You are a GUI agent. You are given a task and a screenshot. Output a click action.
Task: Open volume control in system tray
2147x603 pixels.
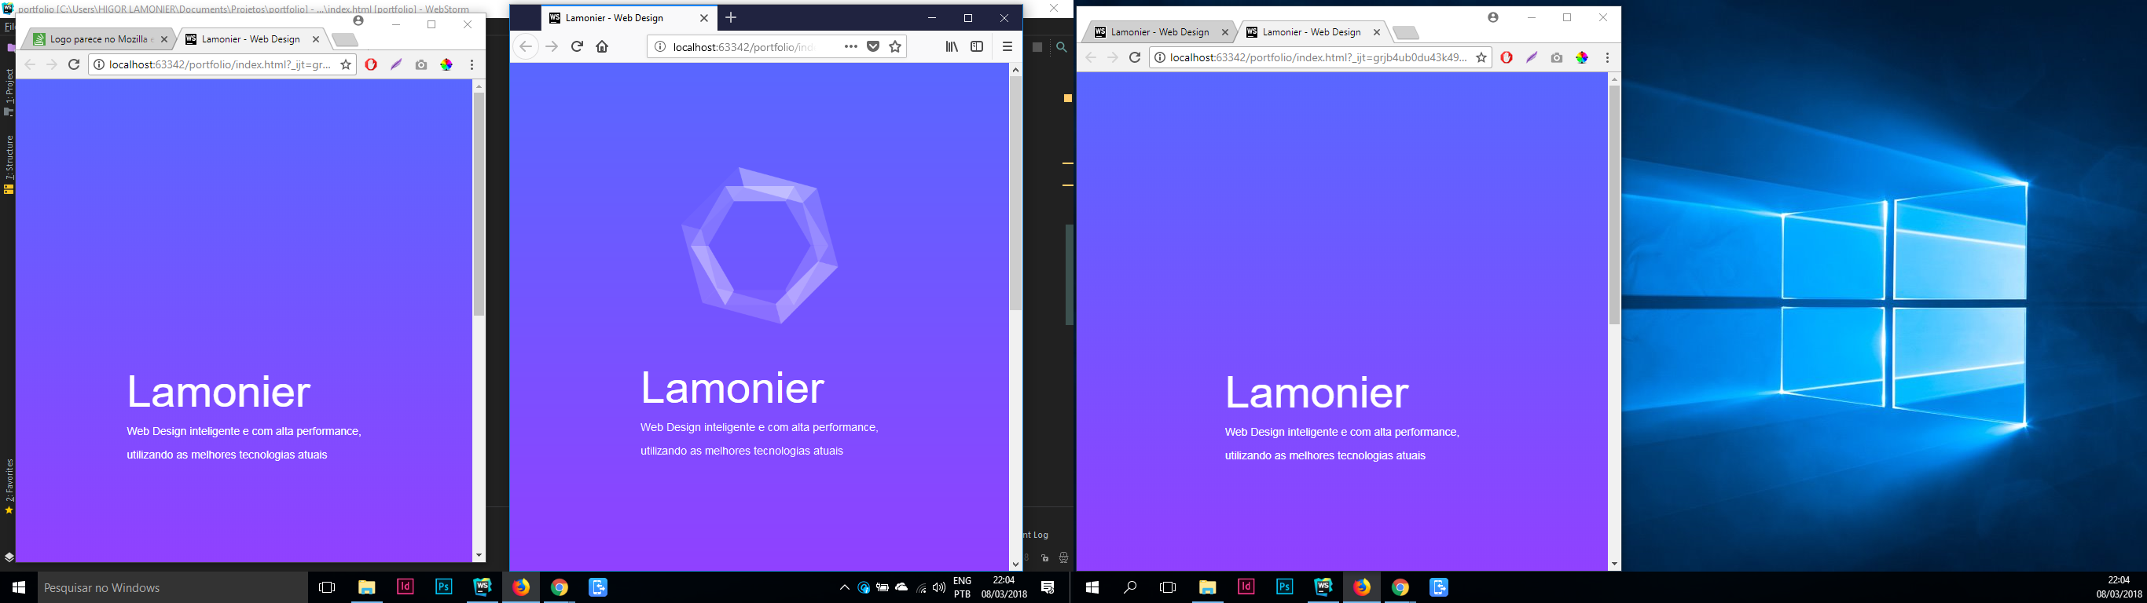(939, 588)
